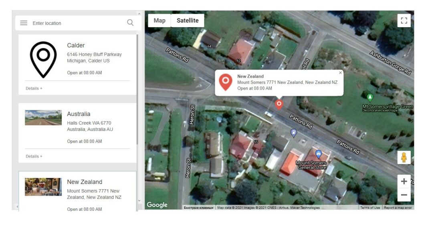The width and height of the screenshot is (428, 232).
Task: Click the location list scrollbar down arrow
Action: point(139,201)
